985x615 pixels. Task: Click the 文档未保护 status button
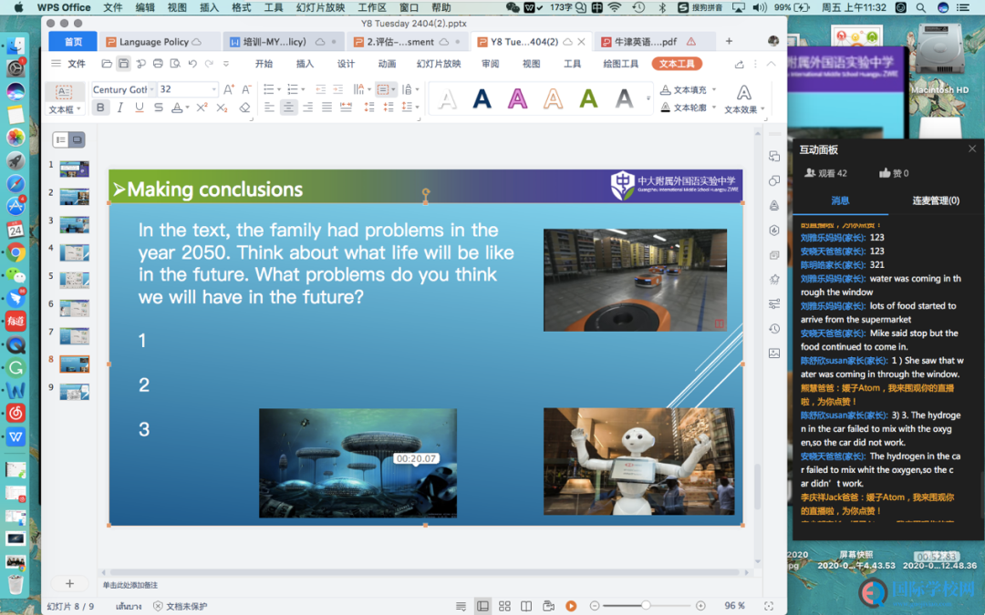[x=180, y=606]
